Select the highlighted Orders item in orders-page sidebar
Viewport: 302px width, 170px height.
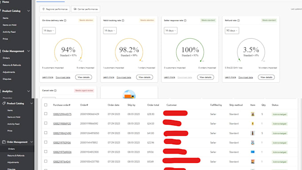(x=12, y=149)
